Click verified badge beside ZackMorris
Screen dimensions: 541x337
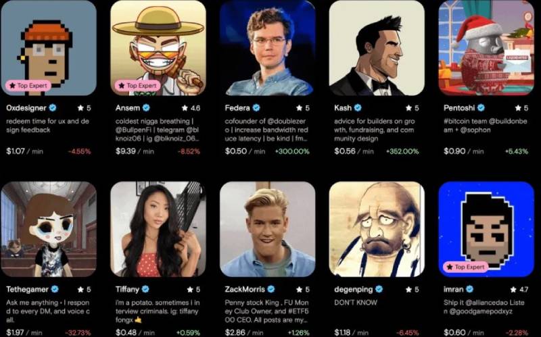[280, 289]
